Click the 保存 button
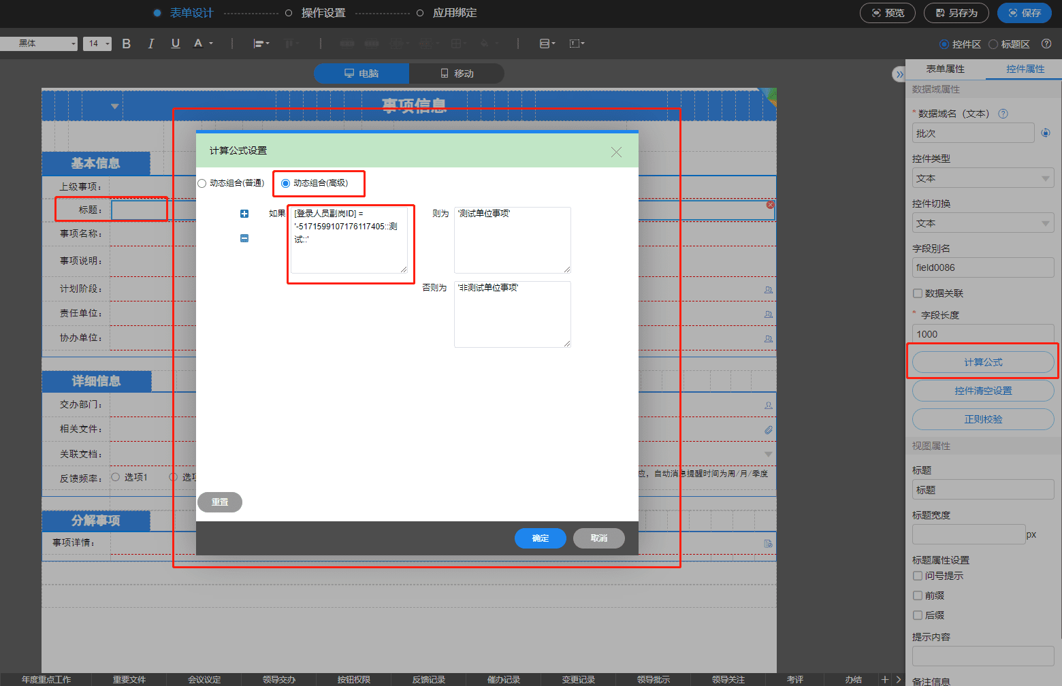 click(1025, 13)
